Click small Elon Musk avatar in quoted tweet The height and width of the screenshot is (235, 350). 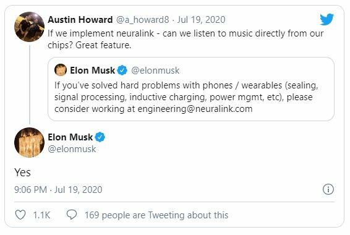pyautogui.click(x=61, y=70)
